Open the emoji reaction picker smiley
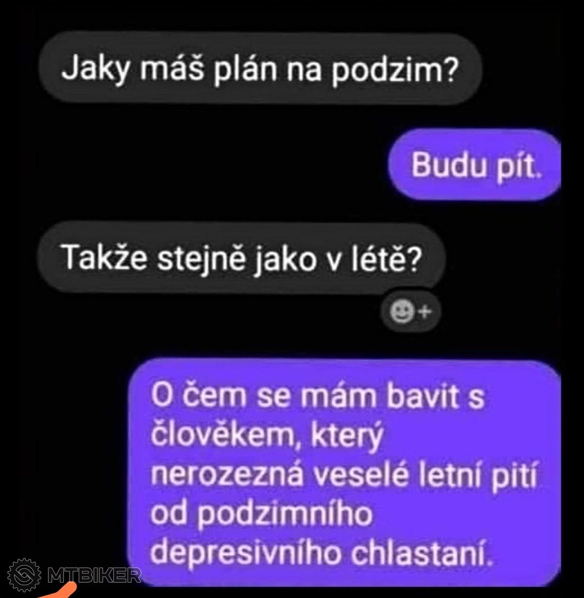584x598 pixels. (402, 312)
